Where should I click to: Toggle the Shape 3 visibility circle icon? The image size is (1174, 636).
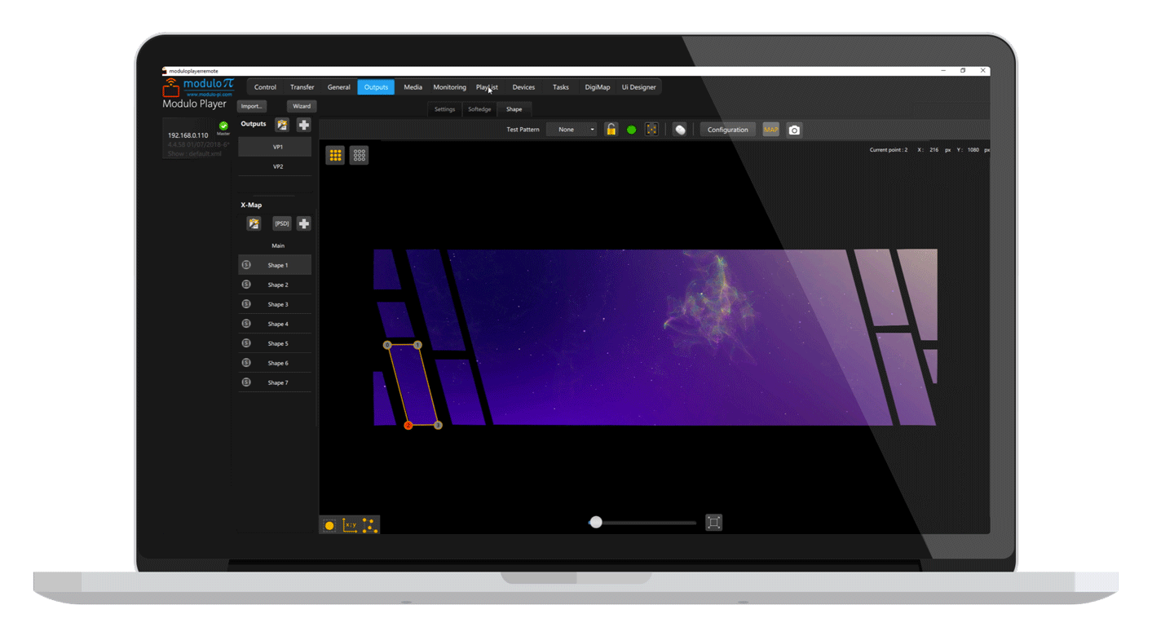point(246,304)
